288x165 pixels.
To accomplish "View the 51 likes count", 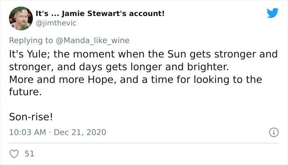I will click(30, 154).
